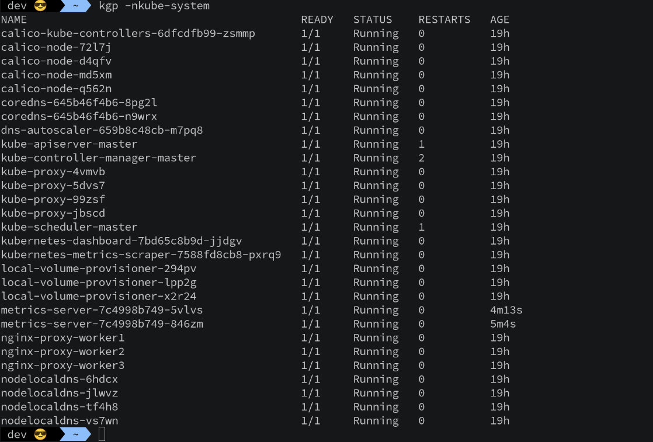This screenshot has width=653, height=442.
Task: Select pod name coredns-645b46f4b6-n9wrx
Action: [79, 117]
